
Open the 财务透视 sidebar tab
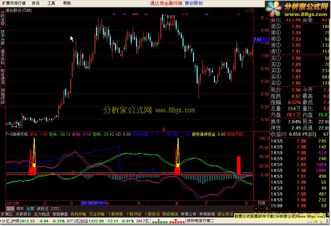3,77
